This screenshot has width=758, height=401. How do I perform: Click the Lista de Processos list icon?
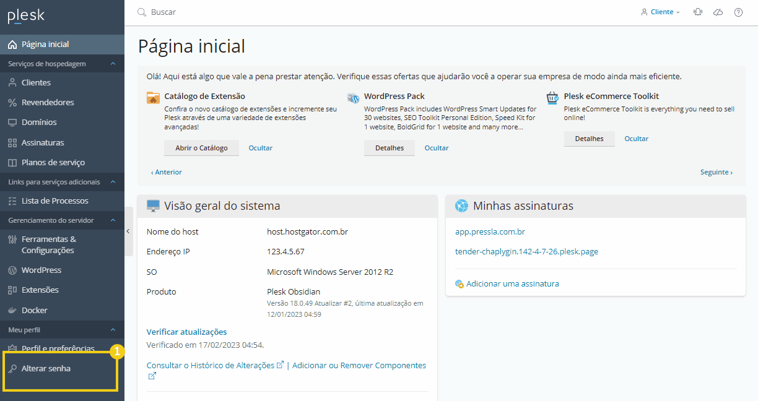[x=12, y=201]
